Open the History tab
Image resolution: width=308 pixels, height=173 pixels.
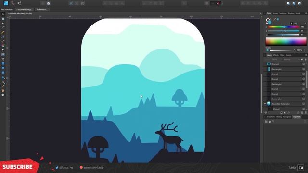279,117
